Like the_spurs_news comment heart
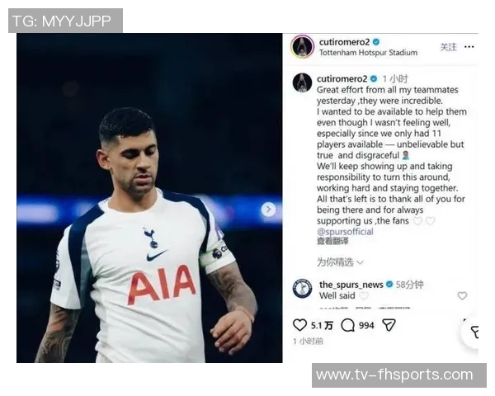The height and width of the screenshot is (396, 495). pos(462,295)
